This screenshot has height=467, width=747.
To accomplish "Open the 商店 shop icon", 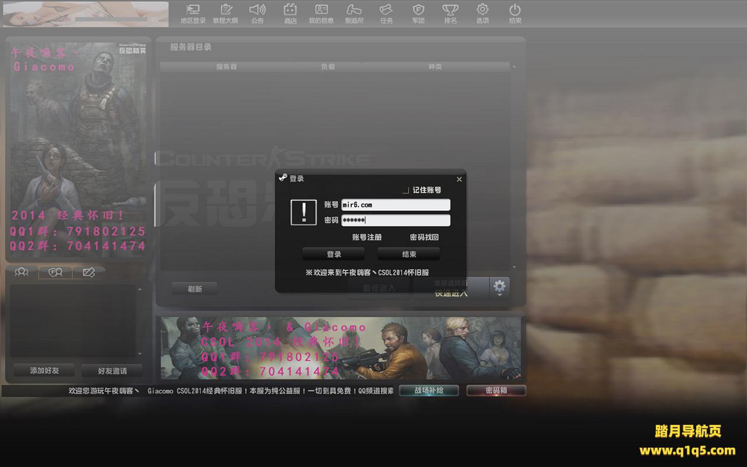I will click(x=290, y=10).
